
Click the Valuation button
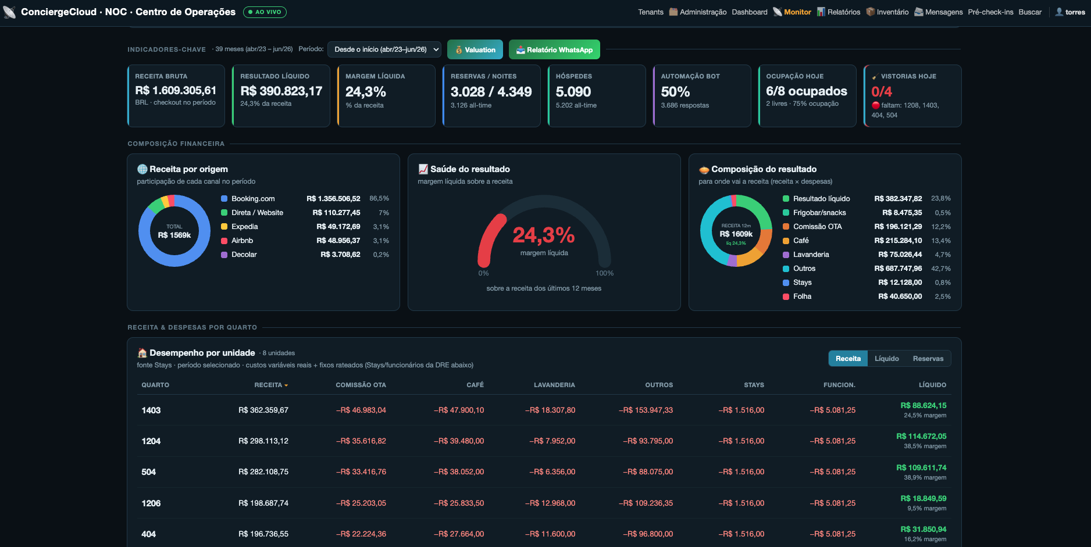click(475, 49)
